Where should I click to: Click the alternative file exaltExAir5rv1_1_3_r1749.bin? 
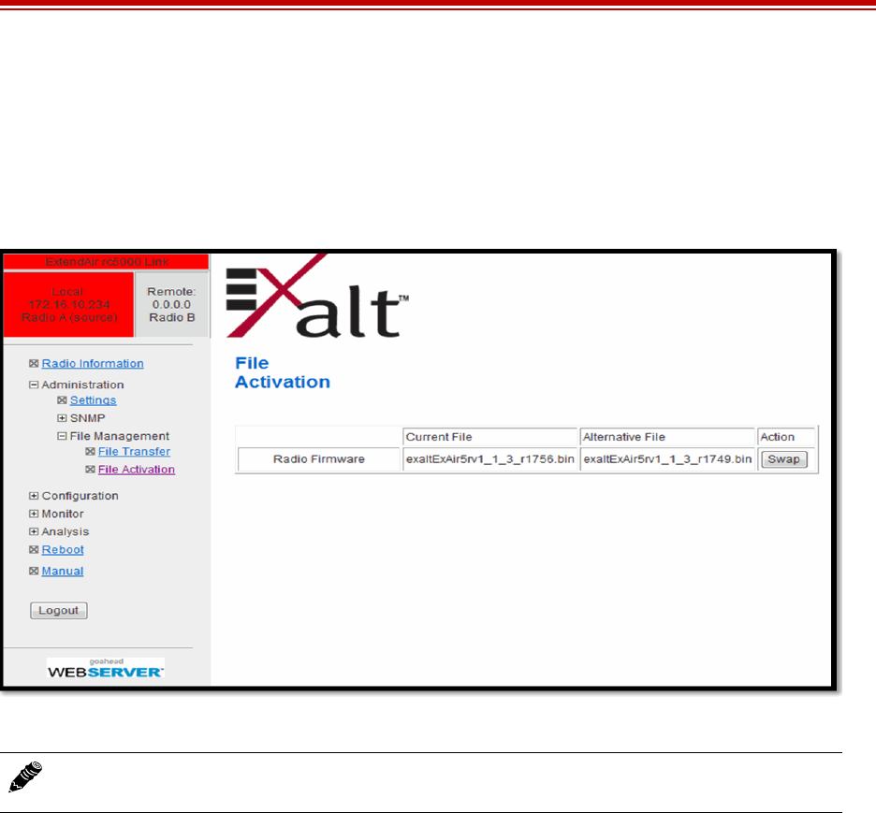[667, 459]
